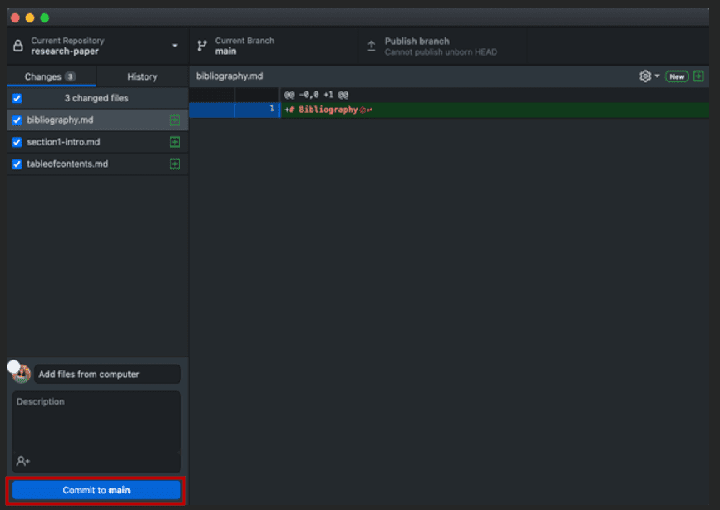This screenshot has height=510, width=720.
Task: Click the bibliography.md diff header title
Action: pyautogui.click(x=229, y=76)
